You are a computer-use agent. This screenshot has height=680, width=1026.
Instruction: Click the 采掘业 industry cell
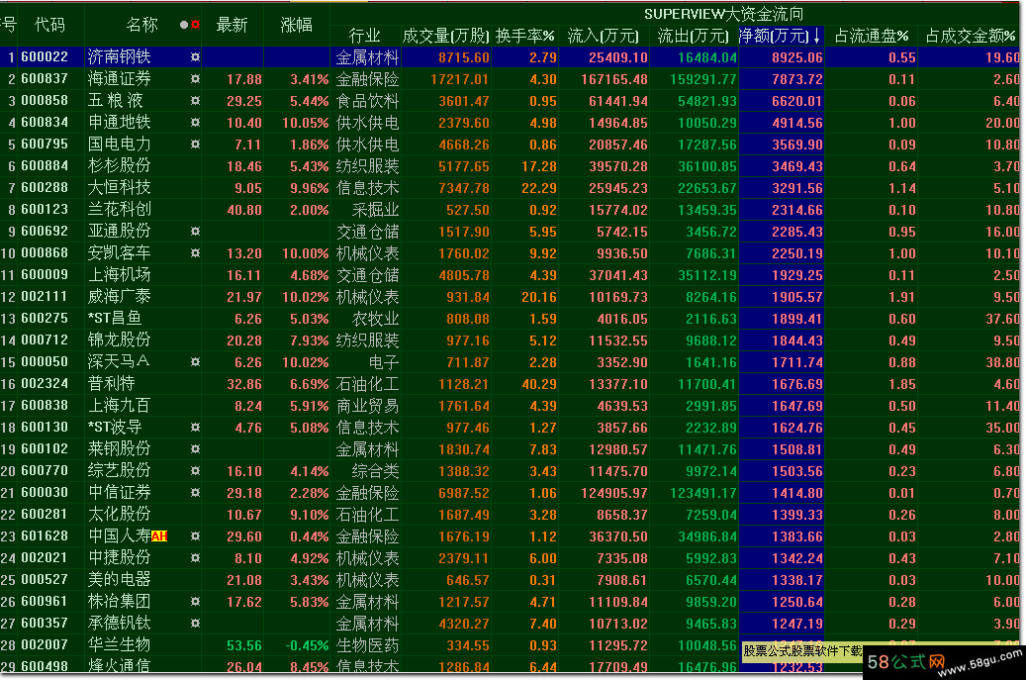coord(375,210)
